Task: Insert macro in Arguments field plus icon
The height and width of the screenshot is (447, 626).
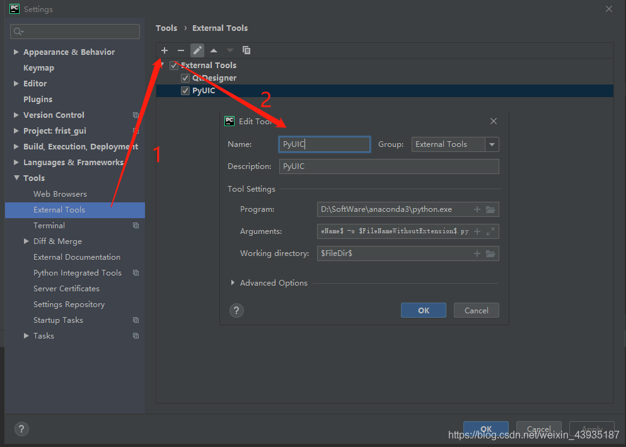Action: tap(477, 231)
